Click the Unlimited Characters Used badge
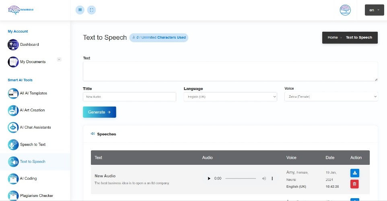Viewport: 387px width, 201px height. pos(159,37)
